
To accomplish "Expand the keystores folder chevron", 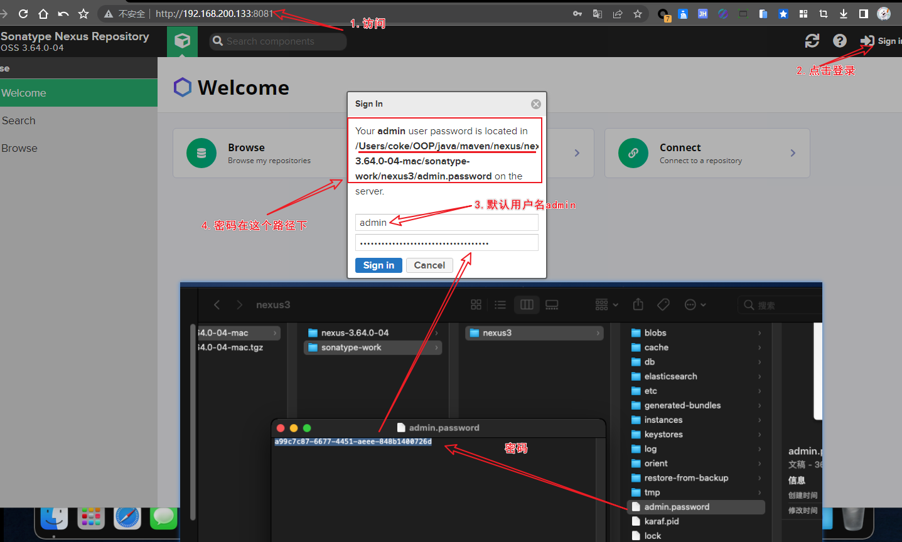I will coord(760,435).
